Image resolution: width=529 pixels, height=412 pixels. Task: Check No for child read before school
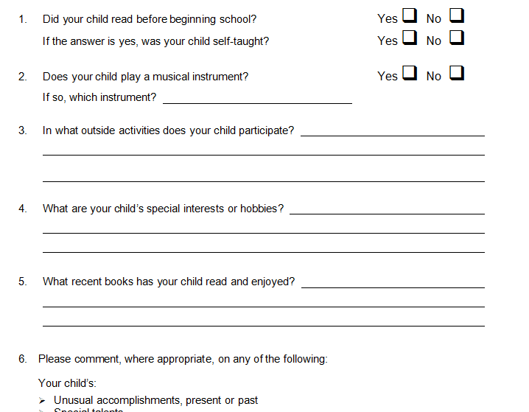point(457,15)
